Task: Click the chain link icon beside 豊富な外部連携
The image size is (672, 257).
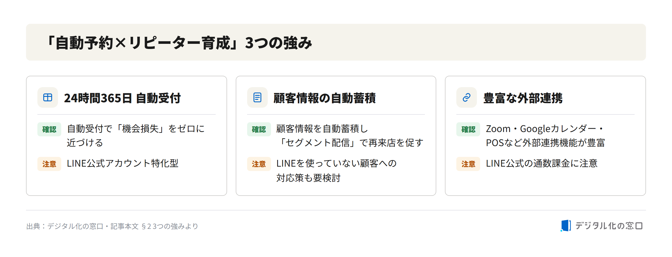Action: (x=466, y=97)
